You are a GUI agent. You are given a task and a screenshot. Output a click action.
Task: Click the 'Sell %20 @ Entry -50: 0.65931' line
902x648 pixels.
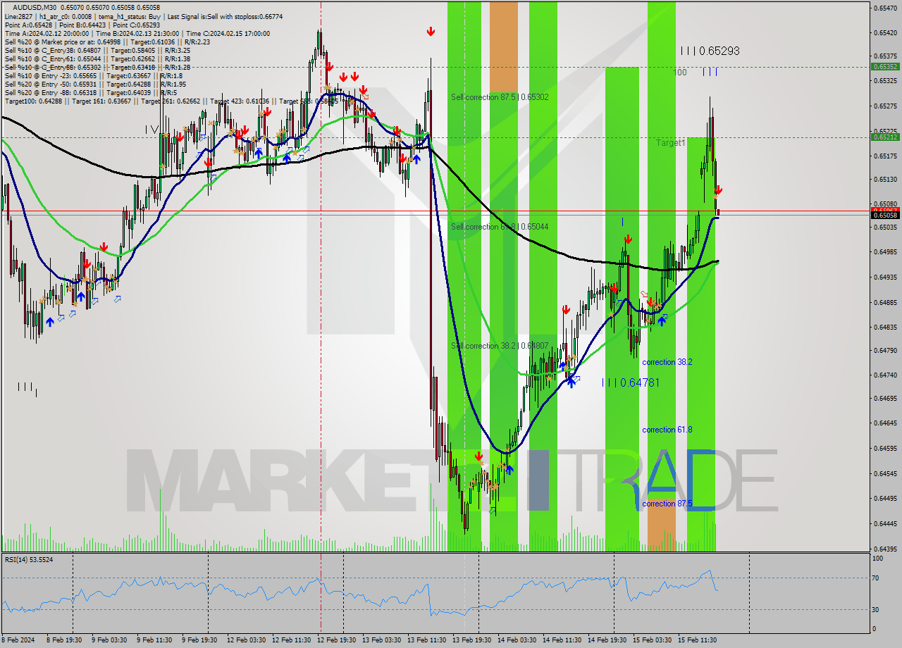click(95, 84)
